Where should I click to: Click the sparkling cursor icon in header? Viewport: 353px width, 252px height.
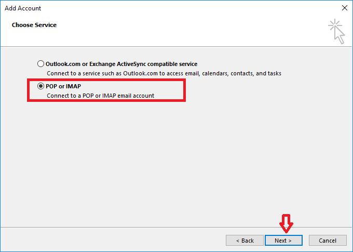click(x=336, y=32)
